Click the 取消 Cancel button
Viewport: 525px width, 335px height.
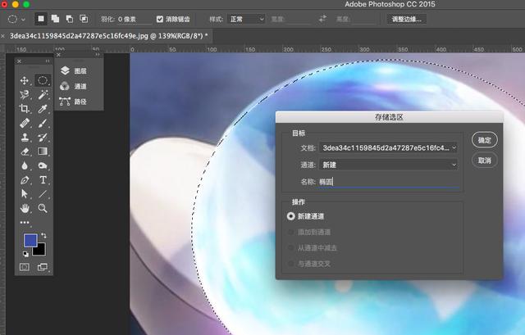485,161
